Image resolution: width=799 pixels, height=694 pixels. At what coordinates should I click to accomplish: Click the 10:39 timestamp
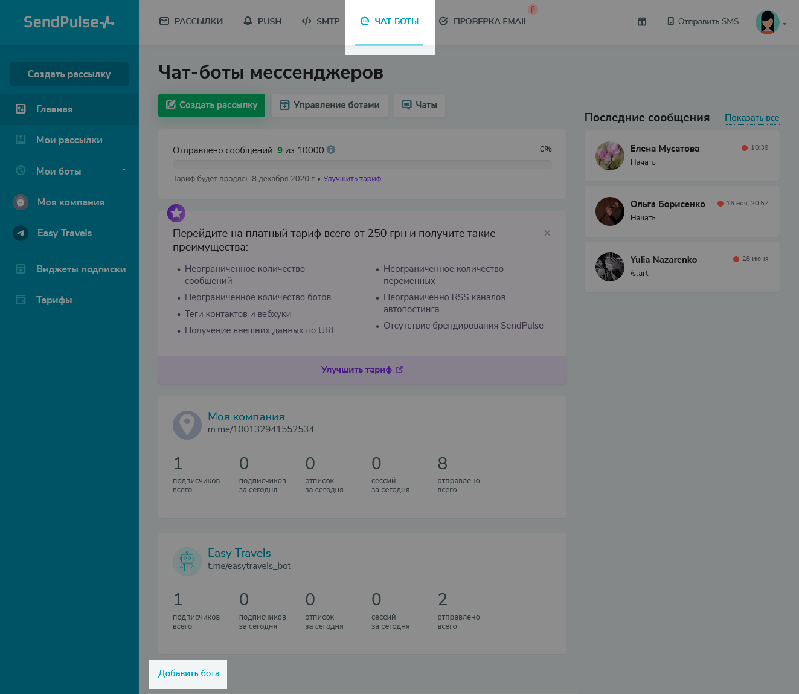(x=760, y=147)
